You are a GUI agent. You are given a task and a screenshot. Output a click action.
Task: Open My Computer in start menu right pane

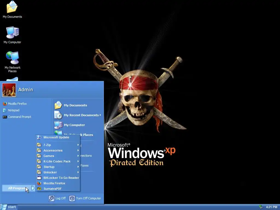tap(70, 125)
